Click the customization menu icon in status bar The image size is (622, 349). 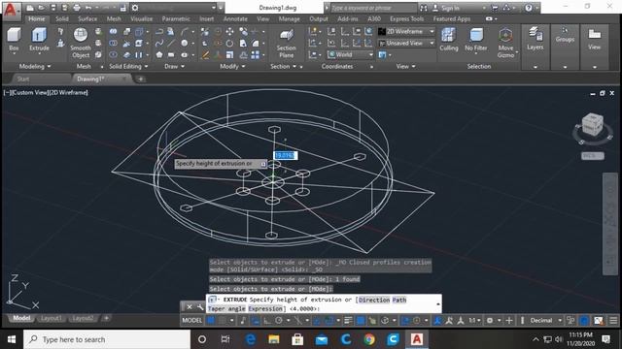tap(613, 320)
